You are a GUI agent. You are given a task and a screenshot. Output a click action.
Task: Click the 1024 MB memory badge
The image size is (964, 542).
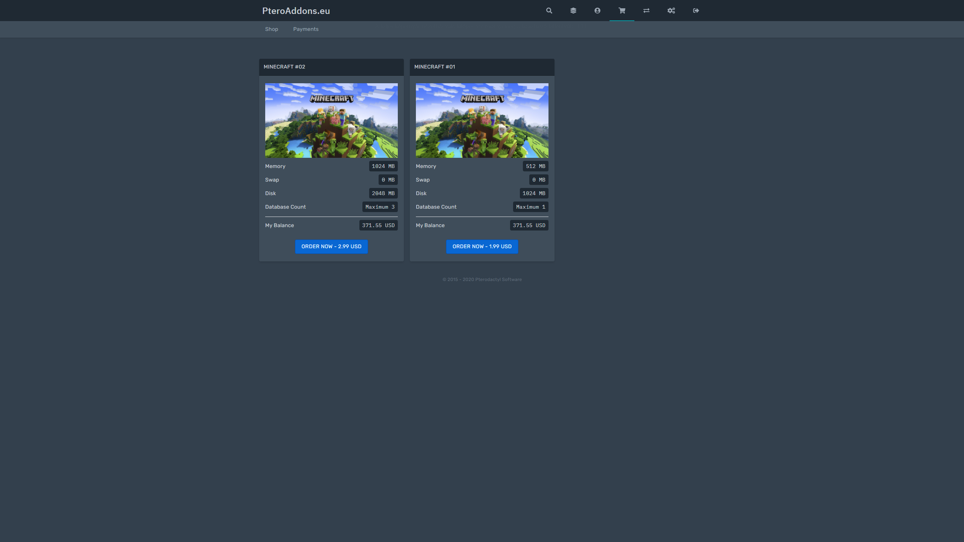(383, 166)
